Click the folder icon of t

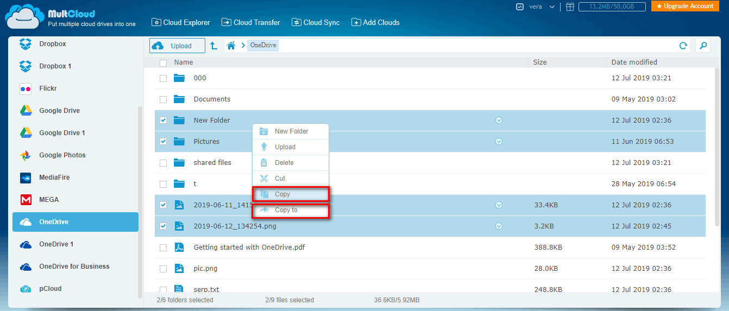pyautogui.click(x=179, y=183)
